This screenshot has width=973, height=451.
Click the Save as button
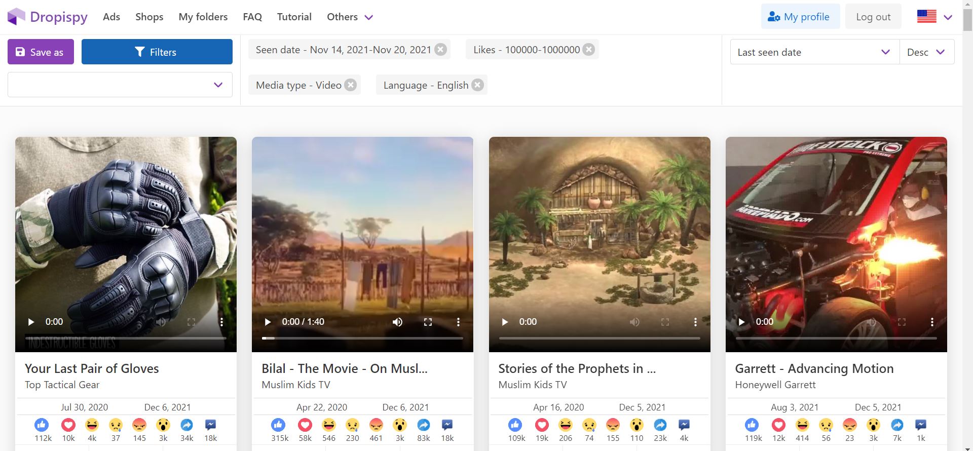point(41,52)
